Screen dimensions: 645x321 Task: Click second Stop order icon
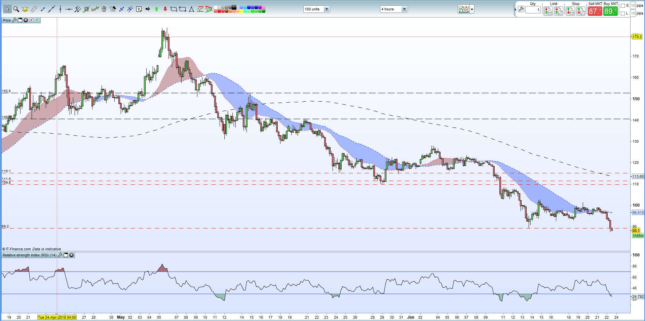[x=581, y=11]
